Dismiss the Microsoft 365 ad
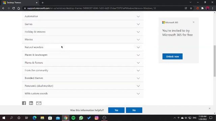This screenshot has height=121, width=216. click(x=193, y=22)
